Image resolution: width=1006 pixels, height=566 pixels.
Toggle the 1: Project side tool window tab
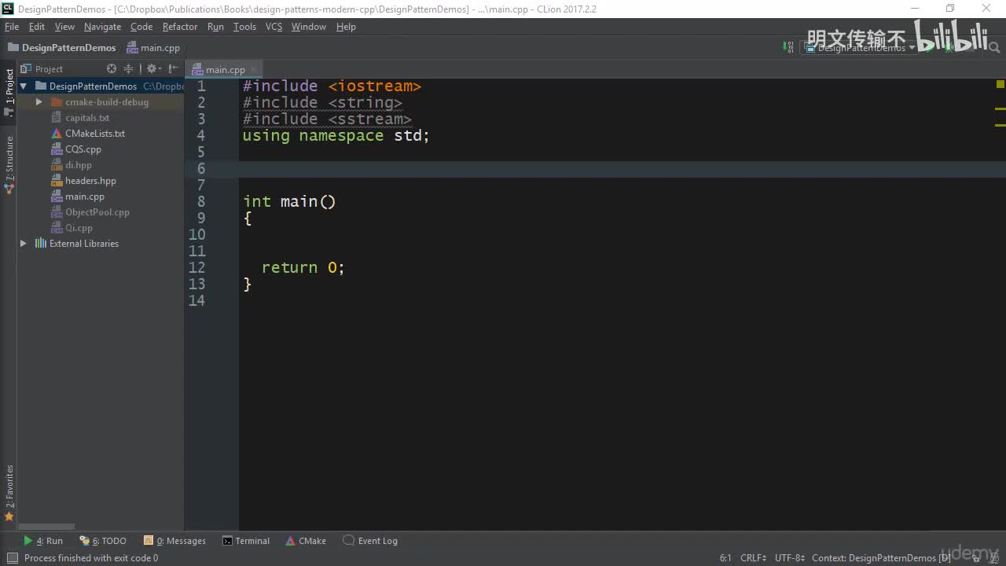click(x=9, y=91)
